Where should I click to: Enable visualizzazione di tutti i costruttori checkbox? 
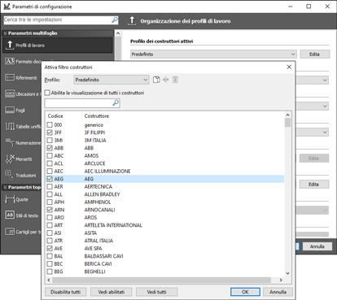tap(47, 93)
